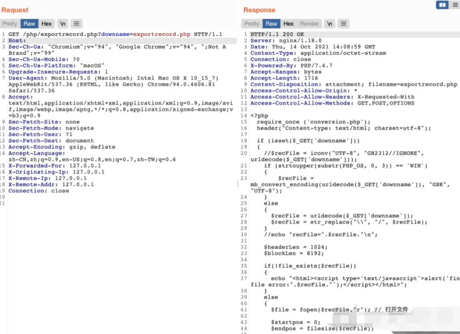
Task: Click the Sec-Fetch-Mode: navigate header
Action: pyautogui.click(x=51, y=128)
